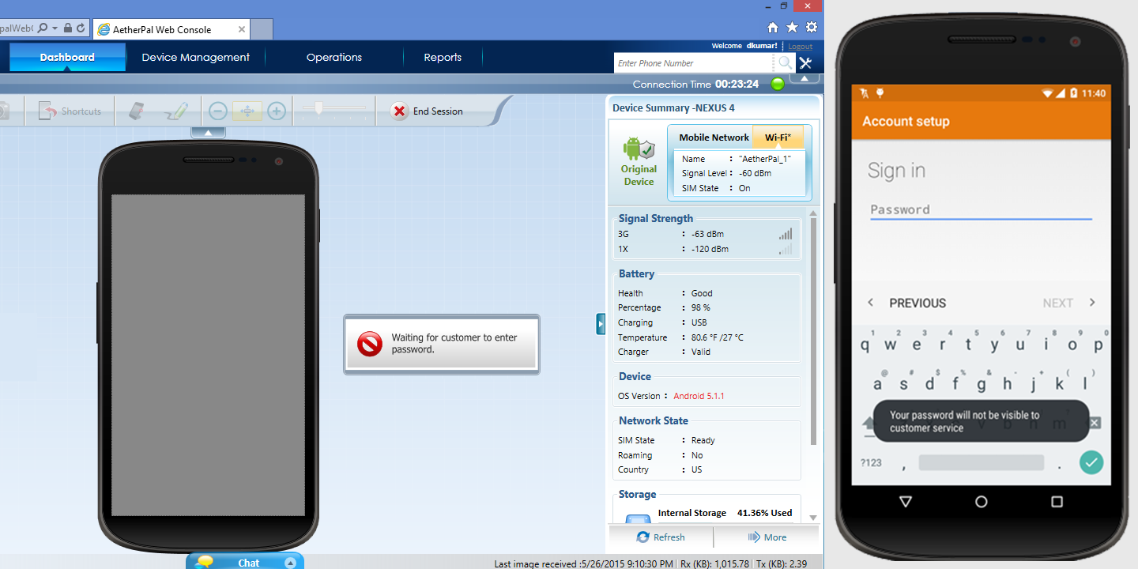The width and height of the screenshot is (1138, 569).
Task: Tap the "g" key on phone keyboard
Action: pos(981,384)
